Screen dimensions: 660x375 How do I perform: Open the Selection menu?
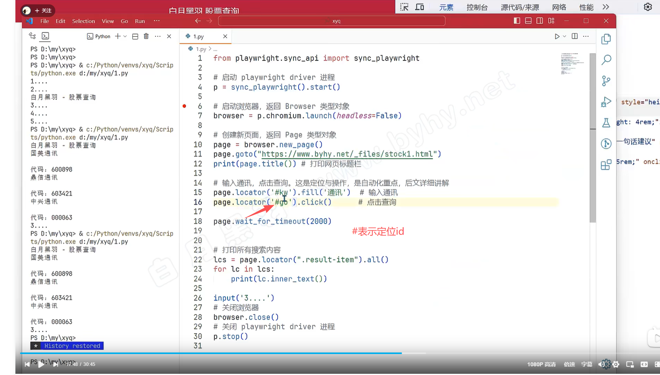click(83, 21)
